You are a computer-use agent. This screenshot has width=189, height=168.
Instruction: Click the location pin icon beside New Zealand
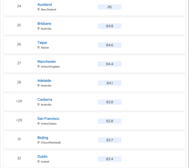pyautogui.click(x=38, y=9)
